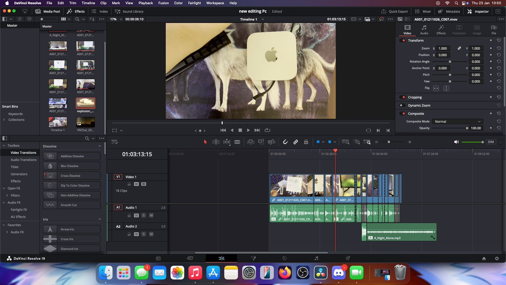506x285 pixels.
Task: Lock the Video 1 track
Action: pyautogui.click(x=129, y=184)
